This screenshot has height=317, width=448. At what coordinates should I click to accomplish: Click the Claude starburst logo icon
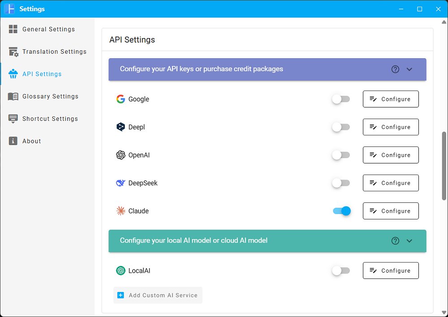pyautogui.click(x=121, y=211)
